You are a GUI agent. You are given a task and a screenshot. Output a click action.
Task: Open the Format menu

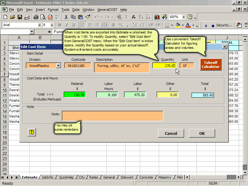click(53, 10)
